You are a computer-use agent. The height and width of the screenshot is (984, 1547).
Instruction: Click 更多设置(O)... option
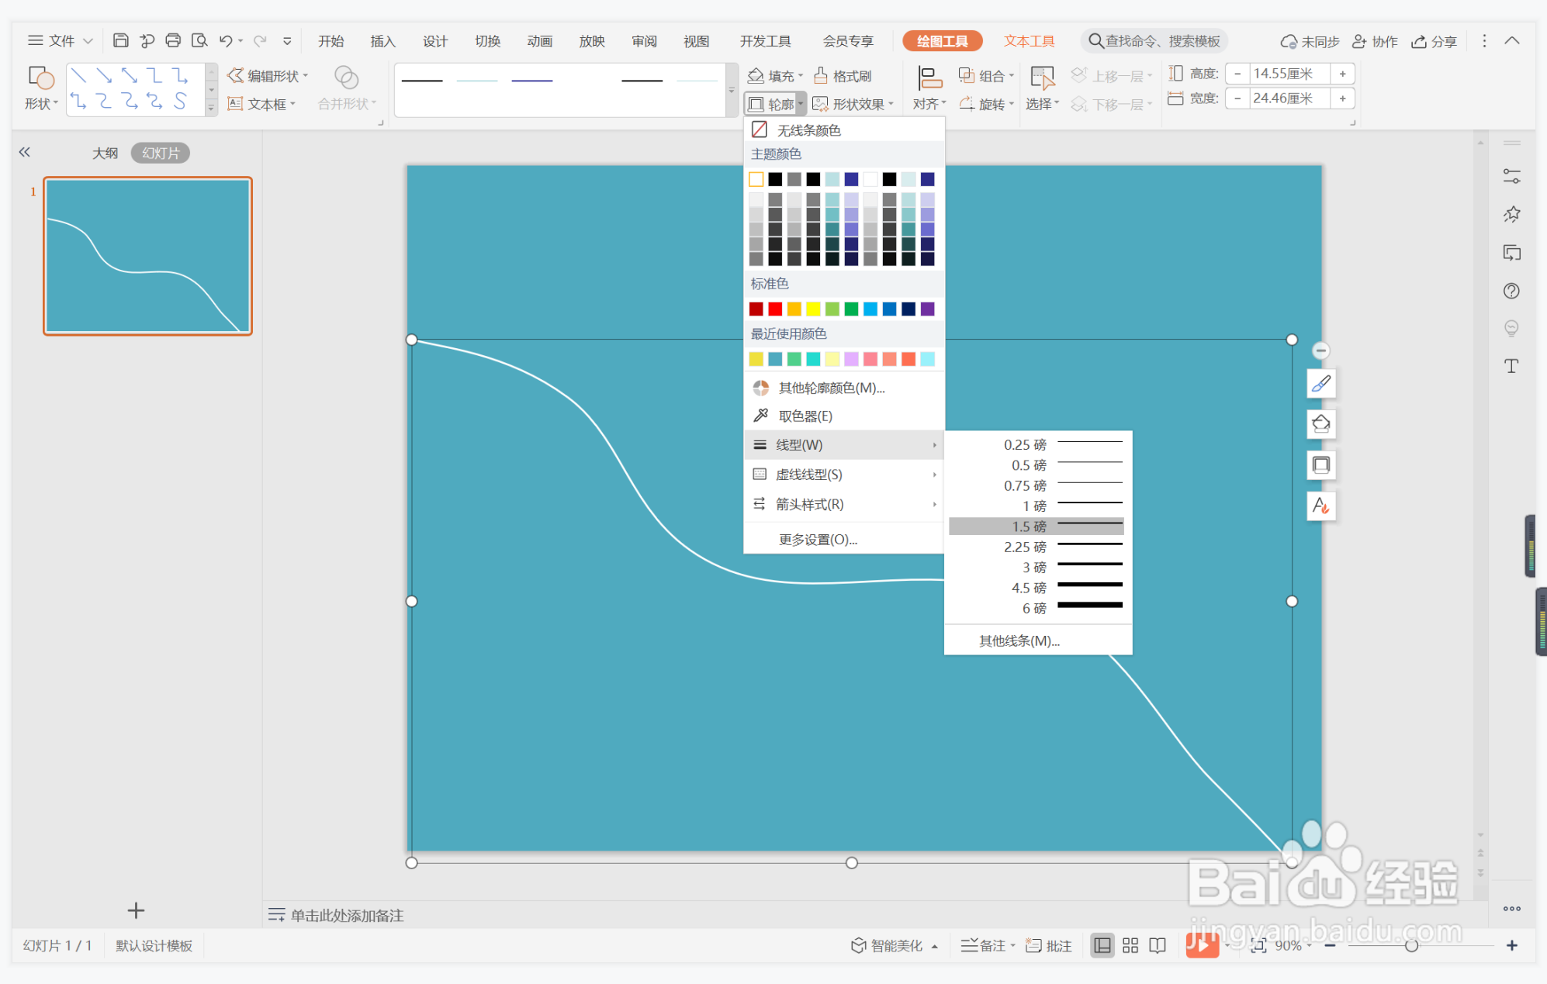818,540
